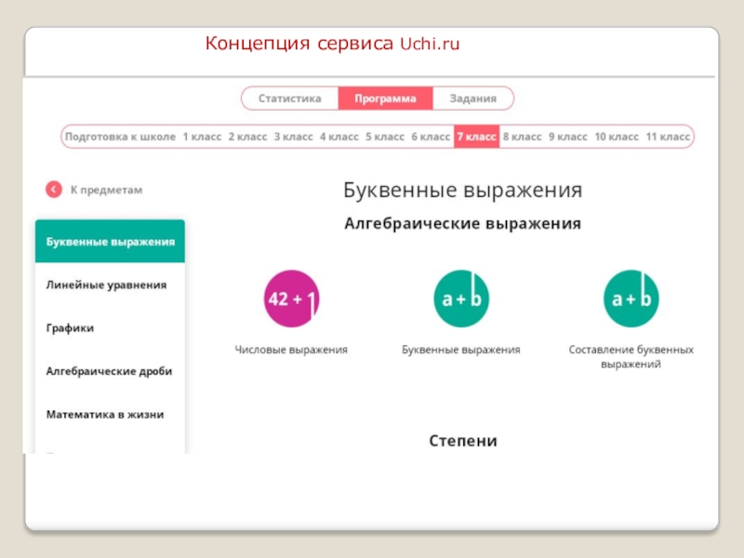
Task: Click the red back arrow icon
Action: [54, 190]
